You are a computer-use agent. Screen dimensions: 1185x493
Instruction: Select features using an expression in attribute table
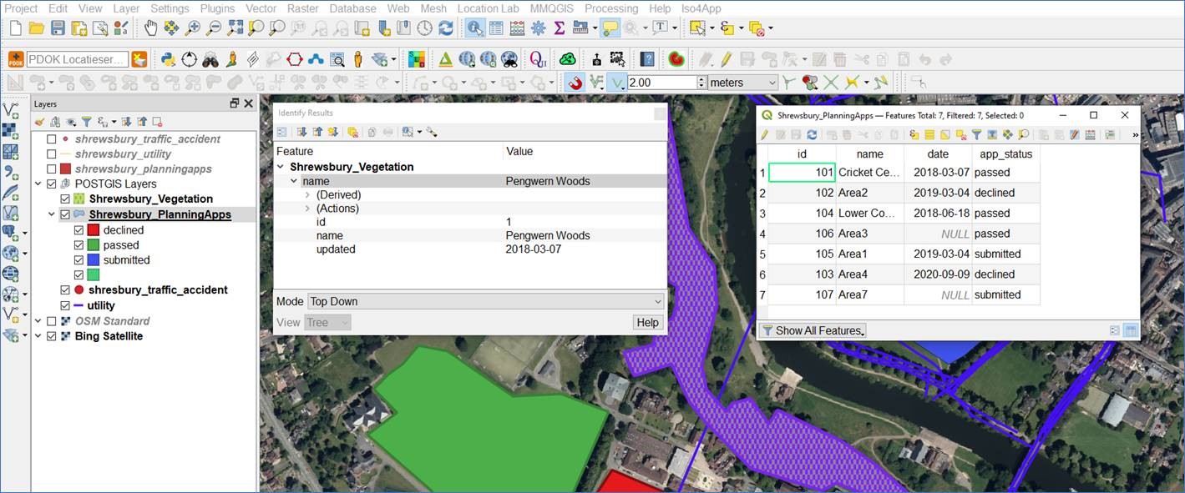click(913, 133)
